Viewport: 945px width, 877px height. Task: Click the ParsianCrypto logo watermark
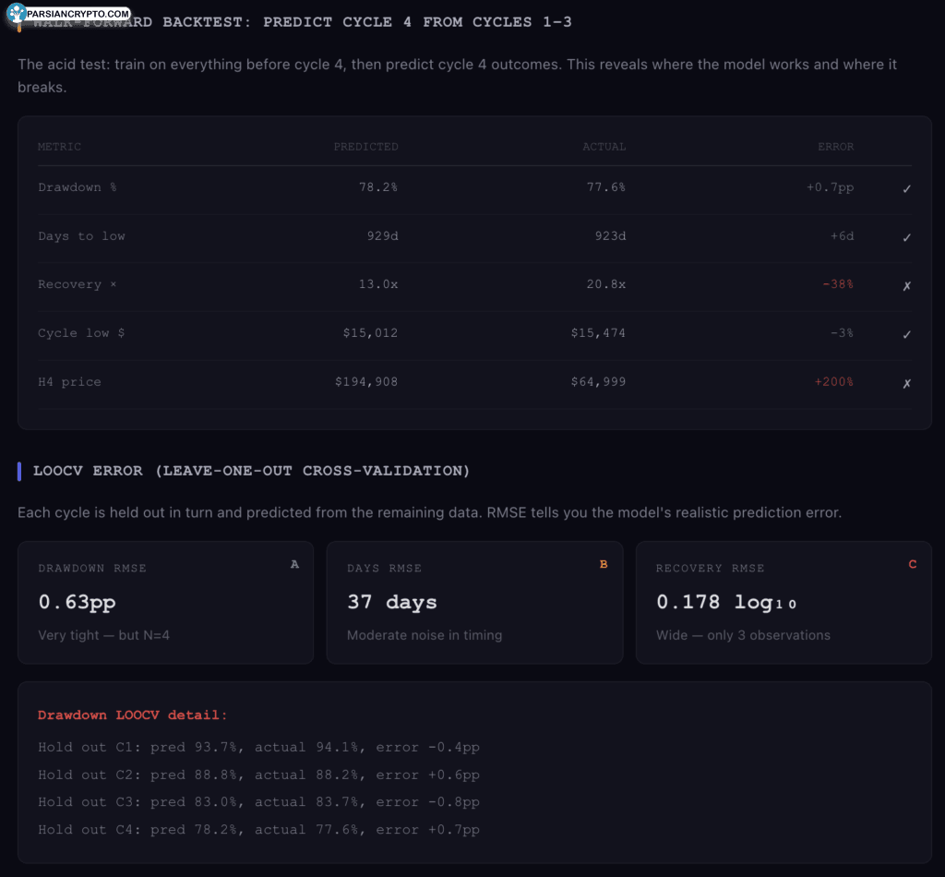point(68,15)
